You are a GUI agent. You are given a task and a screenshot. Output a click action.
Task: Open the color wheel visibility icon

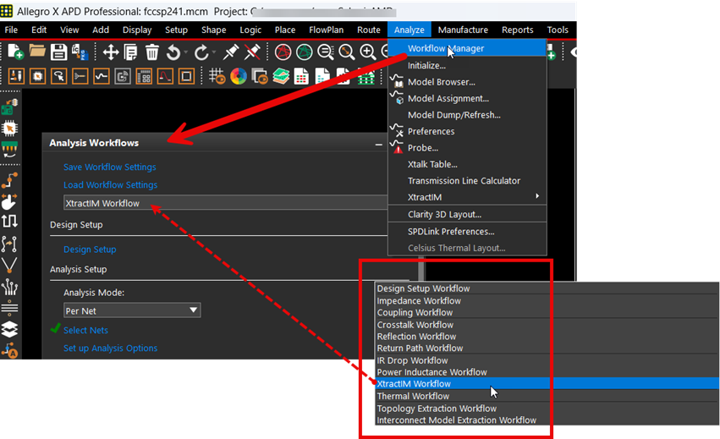(x=239, y=76)
